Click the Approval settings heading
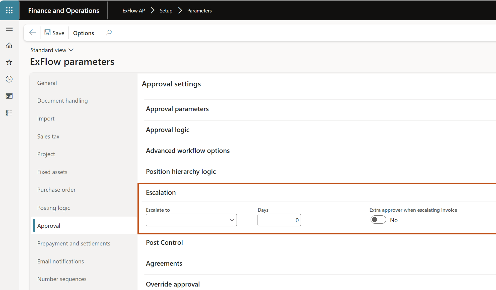 pyautogui.click(x=171, y=84)
